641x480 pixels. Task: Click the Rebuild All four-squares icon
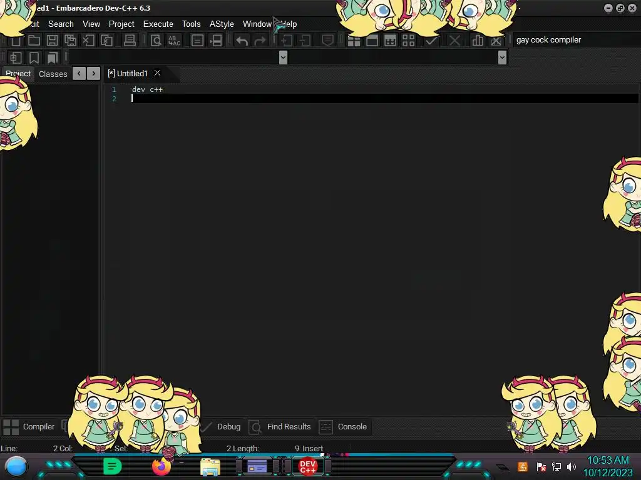click(x=408, y=40)
